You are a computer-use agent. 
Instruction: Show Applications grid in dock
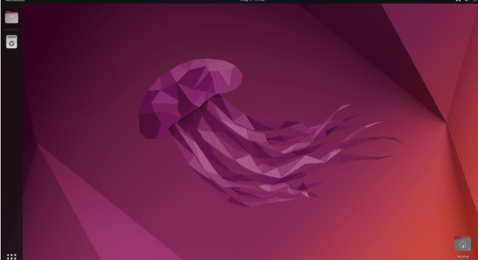point(11,257)
